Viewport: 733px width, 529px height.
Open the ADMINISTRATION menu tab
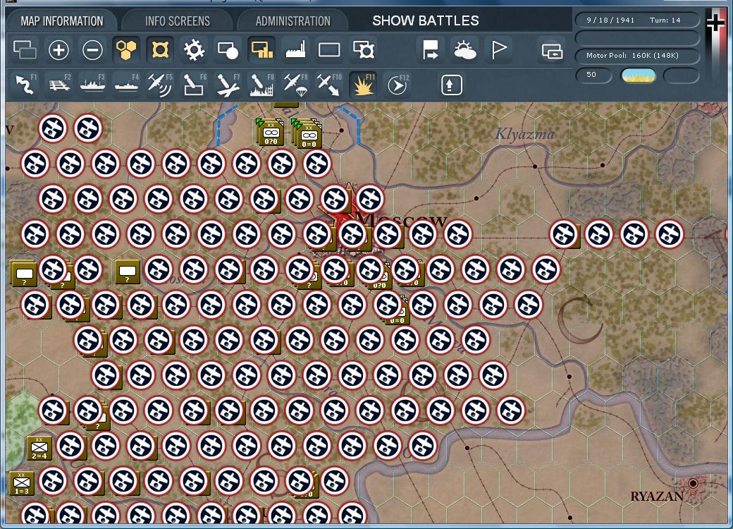[x=292, y=20]
